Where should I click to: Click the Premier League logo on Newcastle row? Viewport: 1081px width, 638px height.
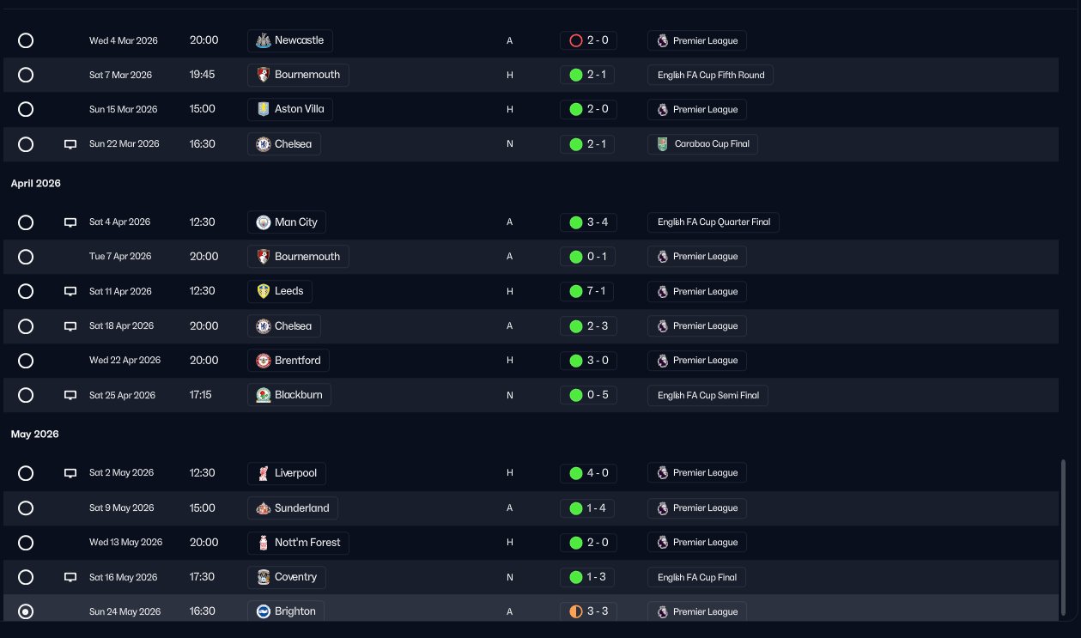(x=662, y=40)
